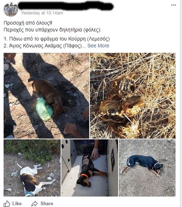Click the line starting 'Περιοχές που υπάρχουν δηλητήρια'
Viewport: 182px width, 207px height.
coord(52,30)
